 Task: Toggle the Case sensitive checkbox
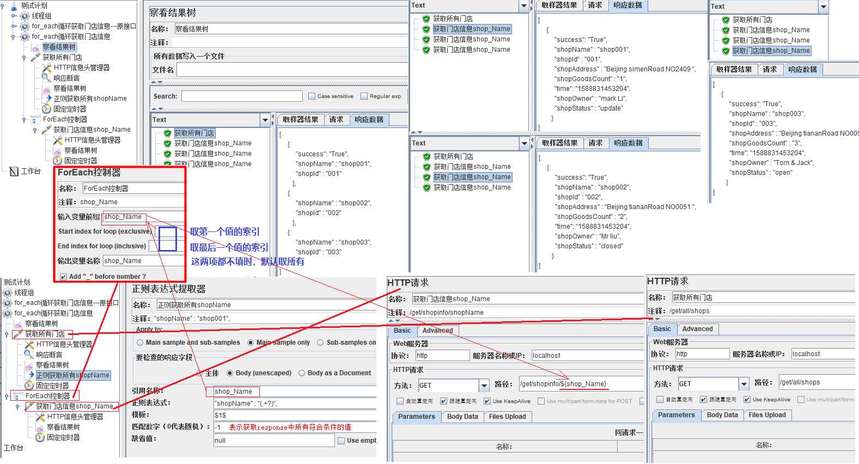click(312, 96)
